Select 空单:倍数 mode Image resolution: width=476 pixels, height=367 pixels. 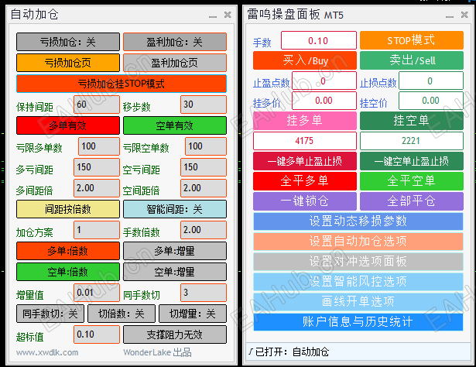coord(68,272)
